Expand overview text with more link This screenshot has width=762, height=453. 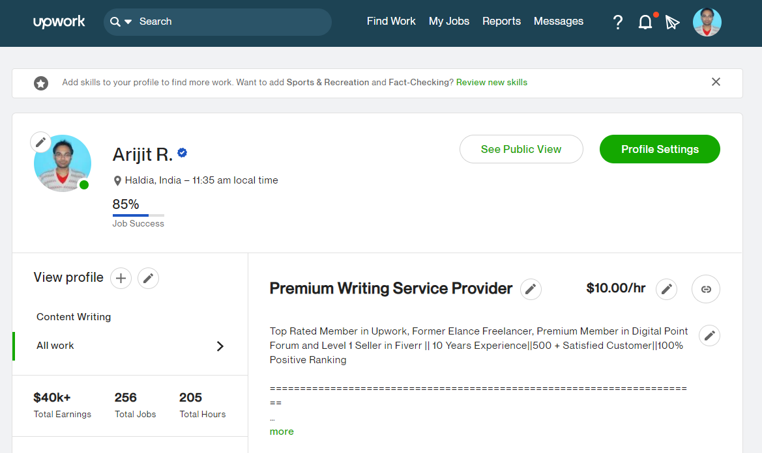[x=282, y=432]
